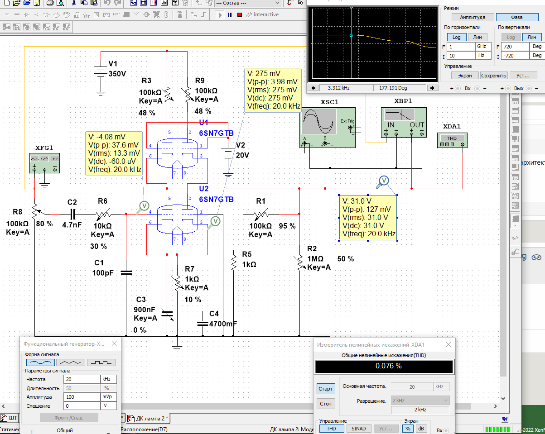The image size is (545, 434).
Task: Click the Cut scissors icon
Action: coord(74,3)
